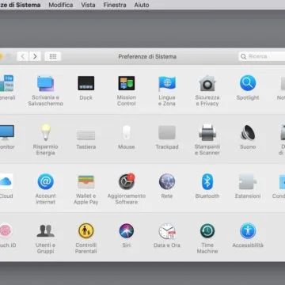Click the yellow minimize window button
Screen dimensions: 285x285
[1, 56]
